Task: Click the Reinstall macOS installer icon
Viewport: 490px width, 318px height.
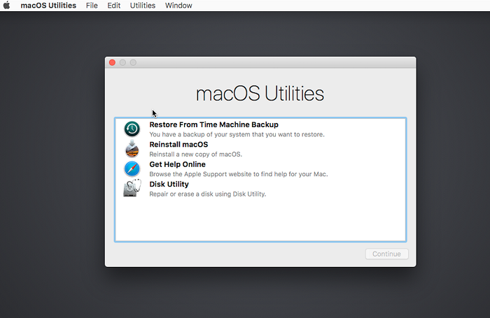Action: pyautogui.click(x=132, y=148)
